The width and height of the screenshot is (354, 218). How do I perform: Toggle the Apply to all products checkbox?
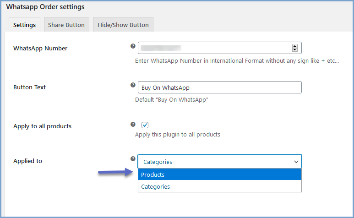point(145,125)
